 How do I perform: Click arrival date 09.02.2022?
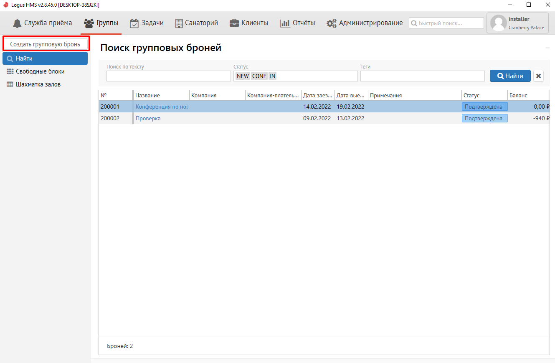[x=317, y=118]
